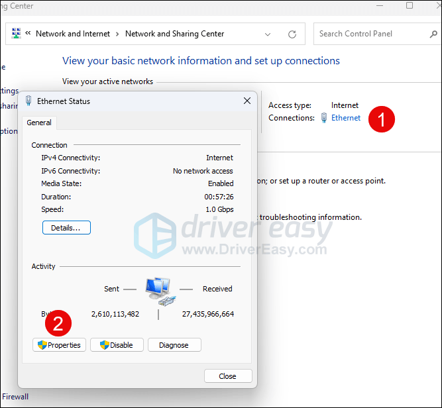Close the Ethernet Status dialog with X

[x=247, y=101]
